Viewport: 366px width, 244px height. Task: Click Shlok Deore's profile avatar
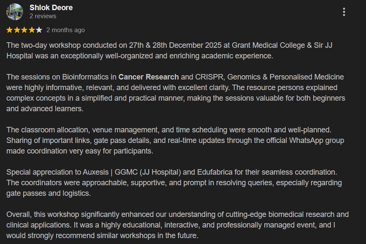15,12
